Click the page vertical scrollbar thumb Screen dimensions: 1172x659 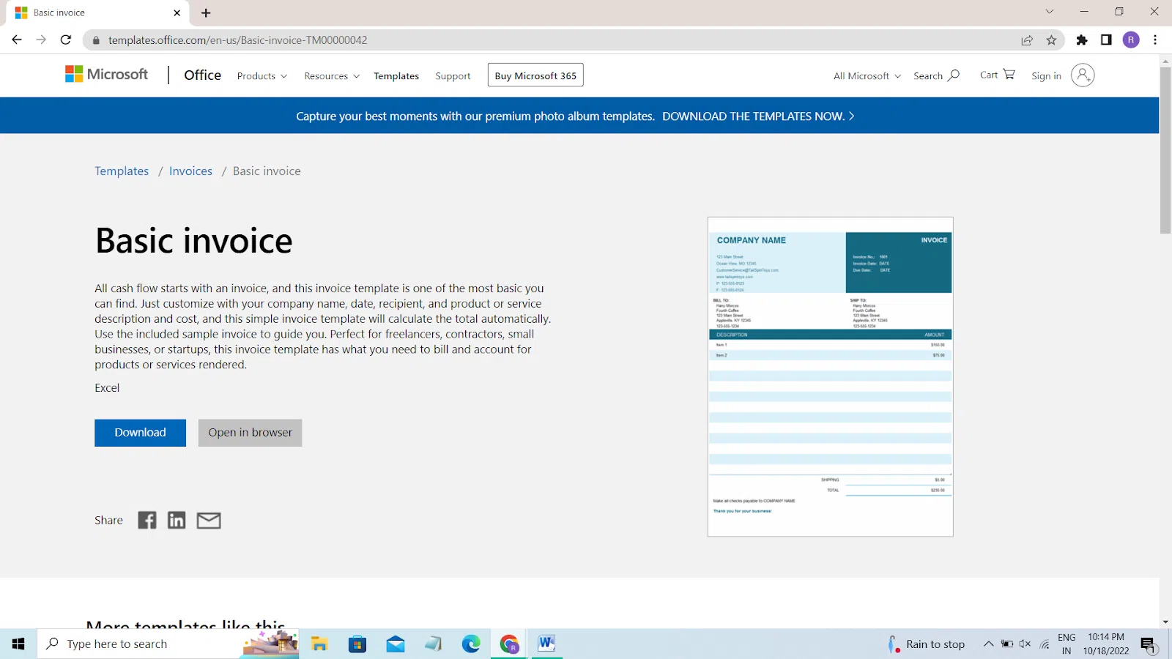(x=1165, y=150)
